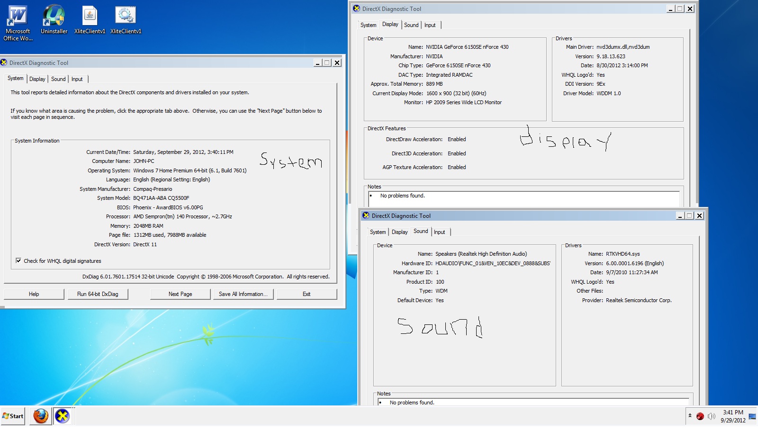Select System tab in bottom-right DxDiag window

click(378, 232)
